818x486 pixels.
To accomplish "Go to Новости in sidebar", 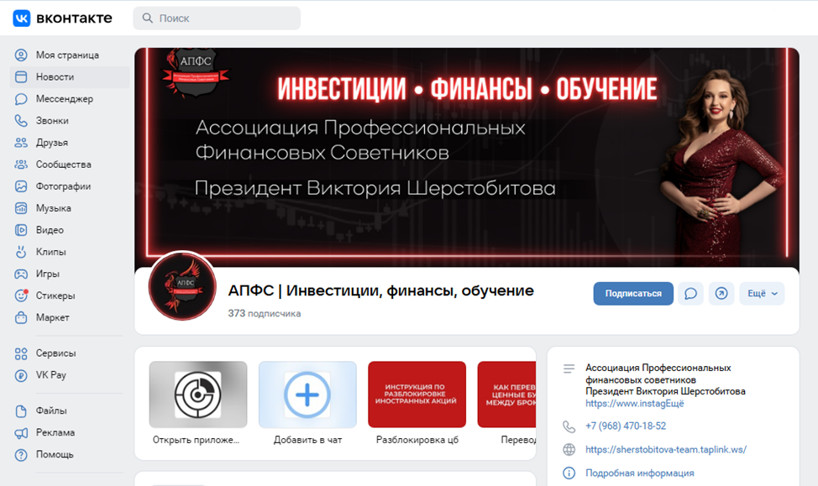I will pos(70,76).
